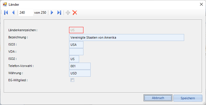This screenshot has width=206, height=105.
Task: Click the Währung field showing USD
Action: coord(80,73)
